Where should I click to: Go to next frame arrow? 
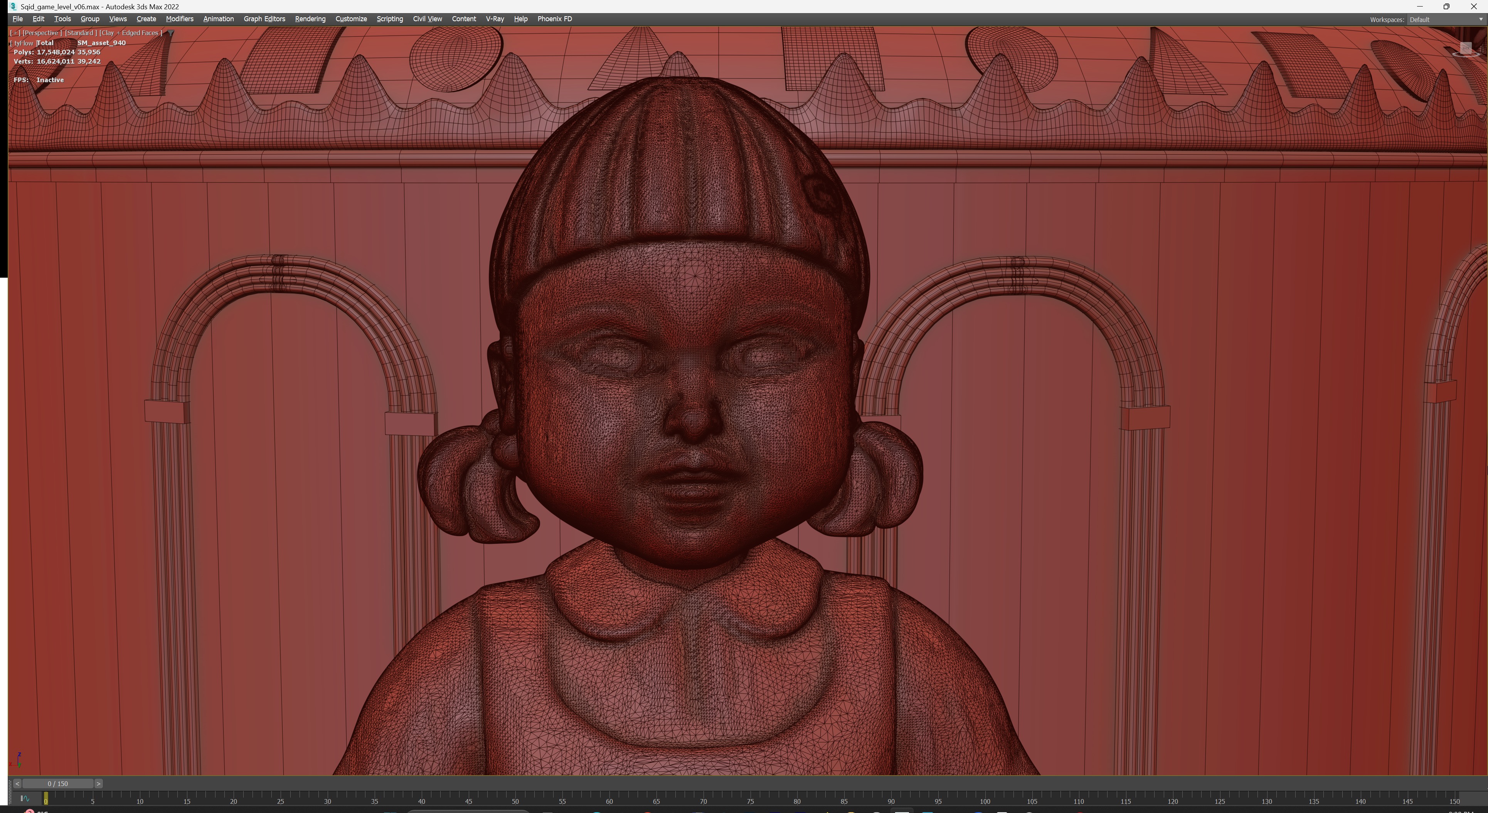coord(99,784)
